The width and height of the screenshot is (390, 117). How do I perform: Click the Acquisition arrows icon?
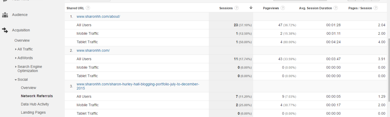(5, 30)
